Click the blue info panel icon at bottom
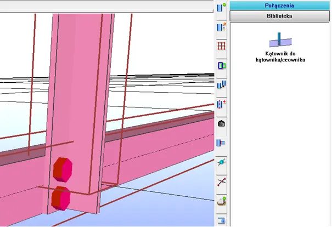The width and height of the screenshot is (332, 227). pos(222,220)
